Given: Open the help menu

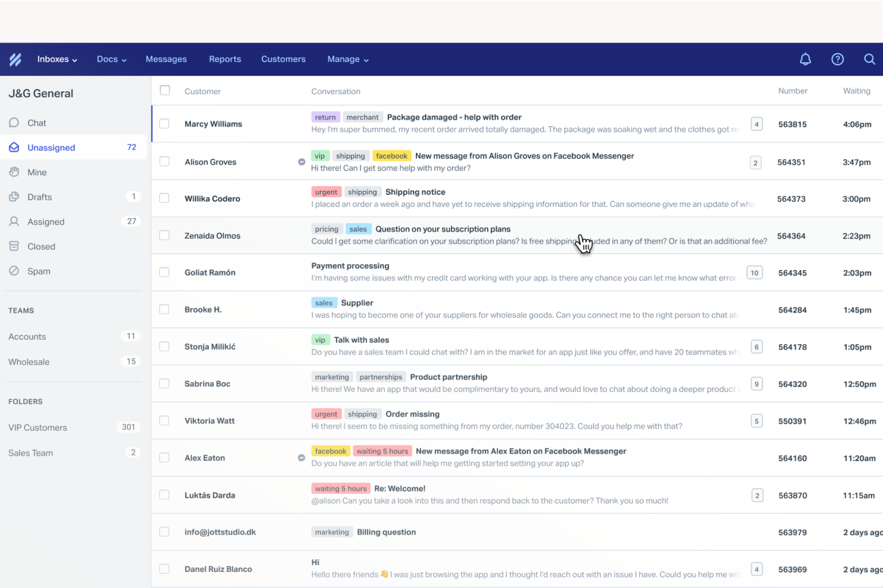Looking at the screenshot, I should coord(837,59).
